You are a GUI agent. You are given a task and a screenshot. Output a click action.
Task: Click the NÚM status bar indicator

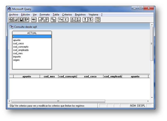point(133,106)
